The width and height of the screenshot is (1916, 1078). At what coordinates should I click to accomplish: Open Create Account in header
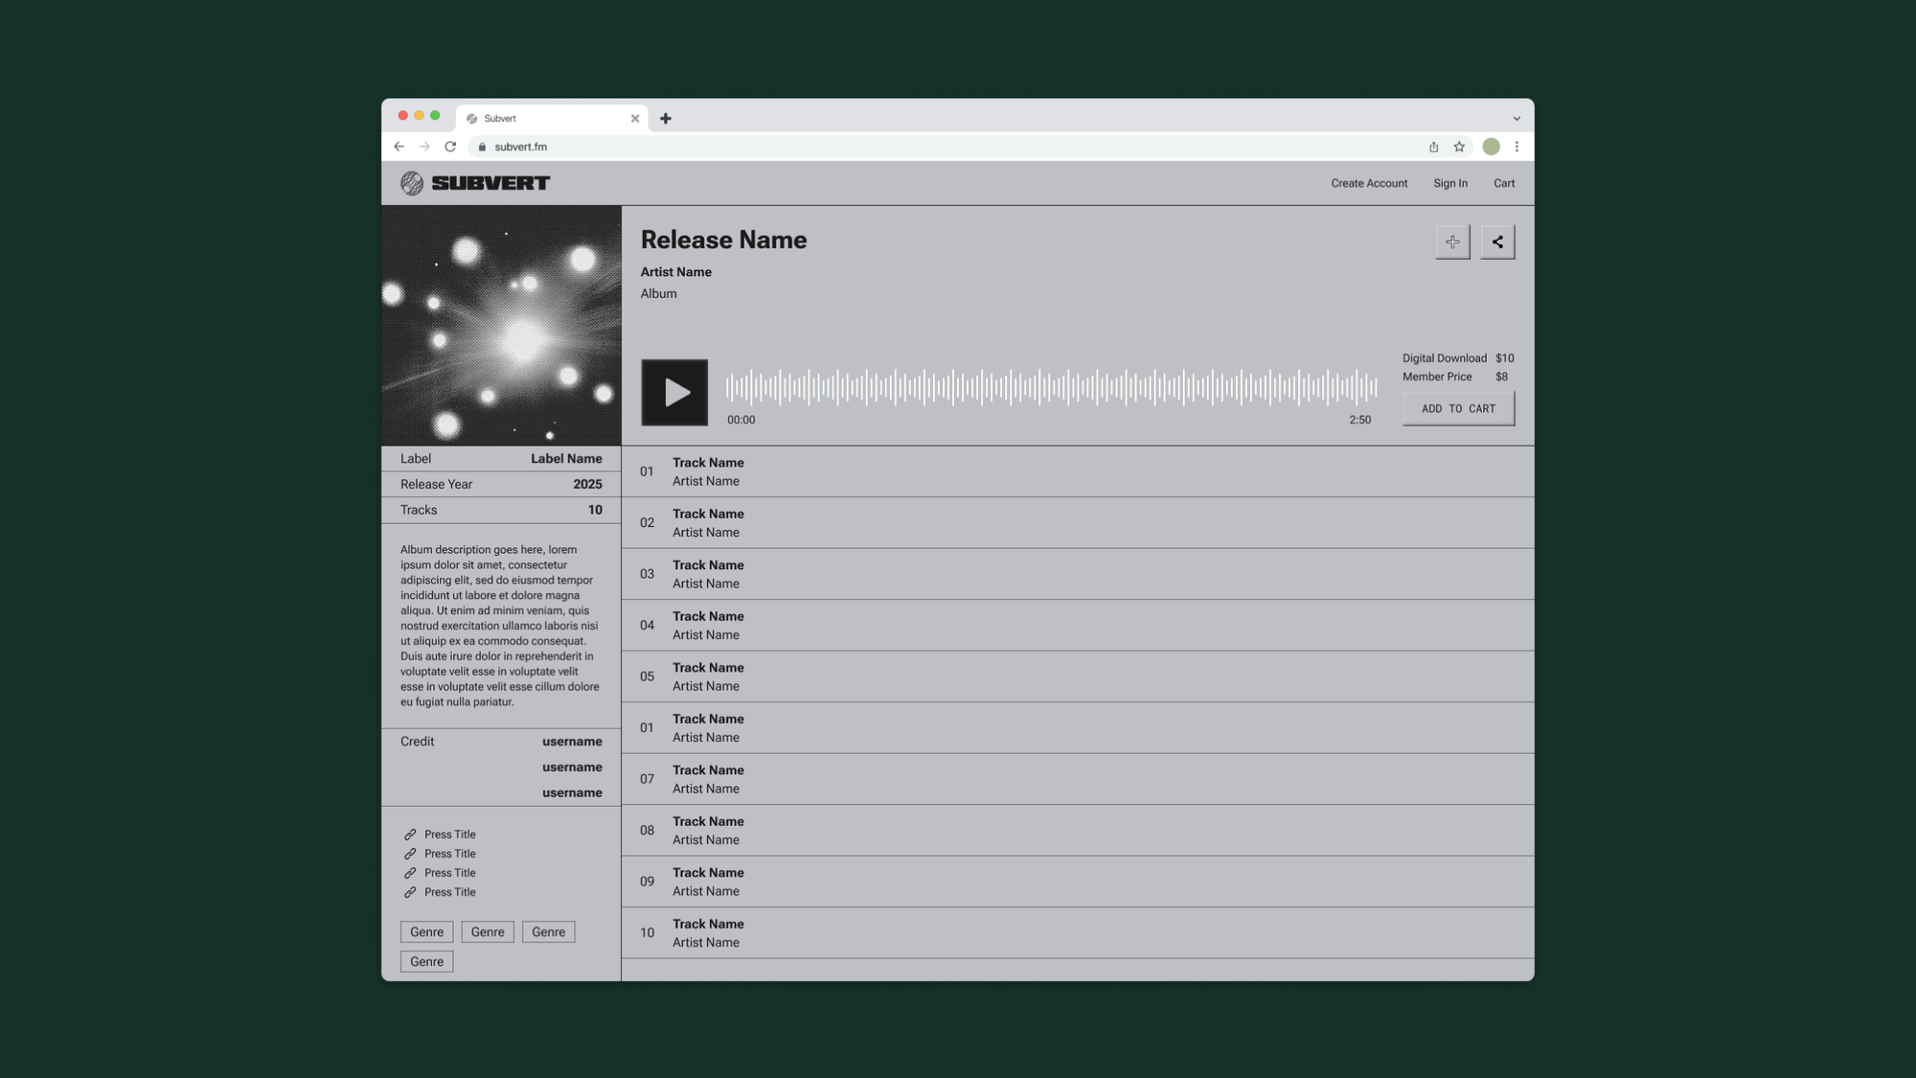1368,183
